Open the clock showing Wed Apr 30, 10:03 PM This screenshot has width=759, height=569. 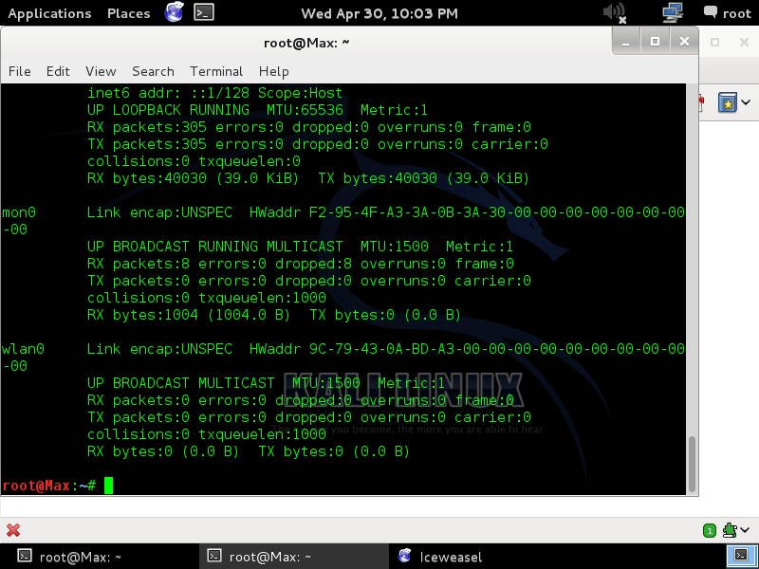click(379, 13)
